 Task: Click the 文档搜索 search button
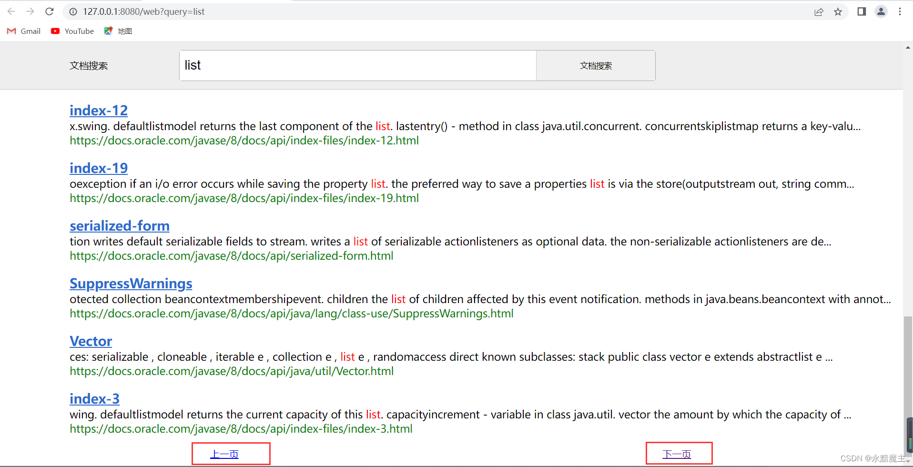tap(596, 66)
